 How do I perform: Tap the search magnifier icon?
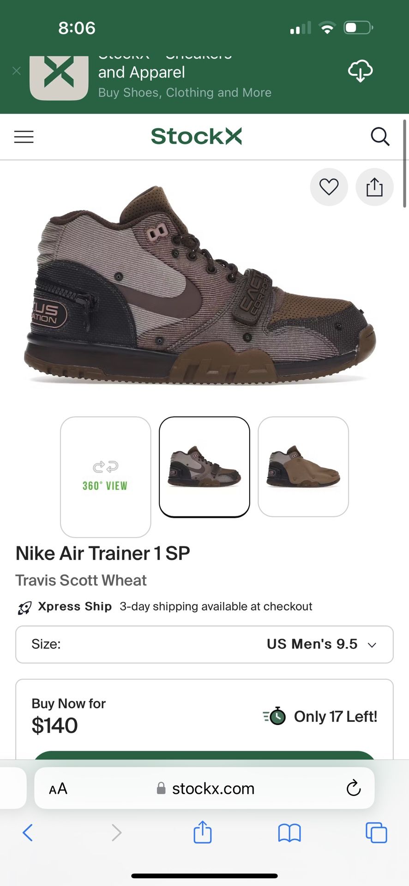[x=380, y=137]
